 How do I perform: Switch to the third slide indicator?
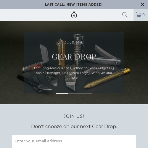point(86,94)
